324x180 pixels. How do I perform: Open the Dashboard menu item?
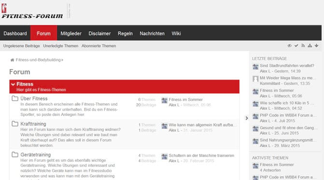click(x=15, y=33)
